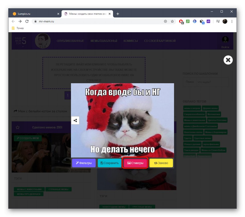
Task: Select the tag Том и джерри
Action: (191, 150)
